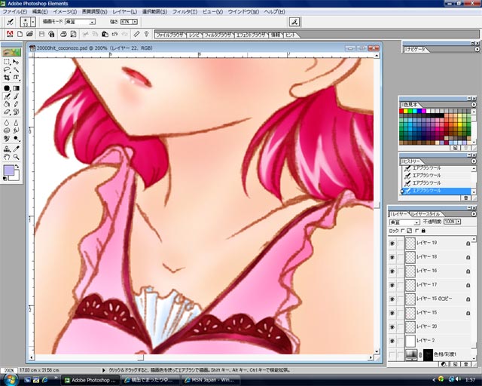This screenshot has width=482, height=386.
Task: Click the zoom percentage field showing 200%
Action: coord(8,370)
